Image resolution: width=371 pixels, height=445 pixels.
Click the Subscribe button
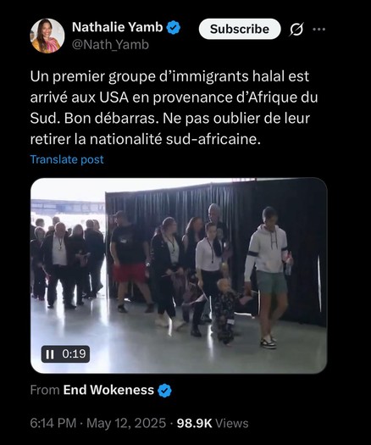240,29
